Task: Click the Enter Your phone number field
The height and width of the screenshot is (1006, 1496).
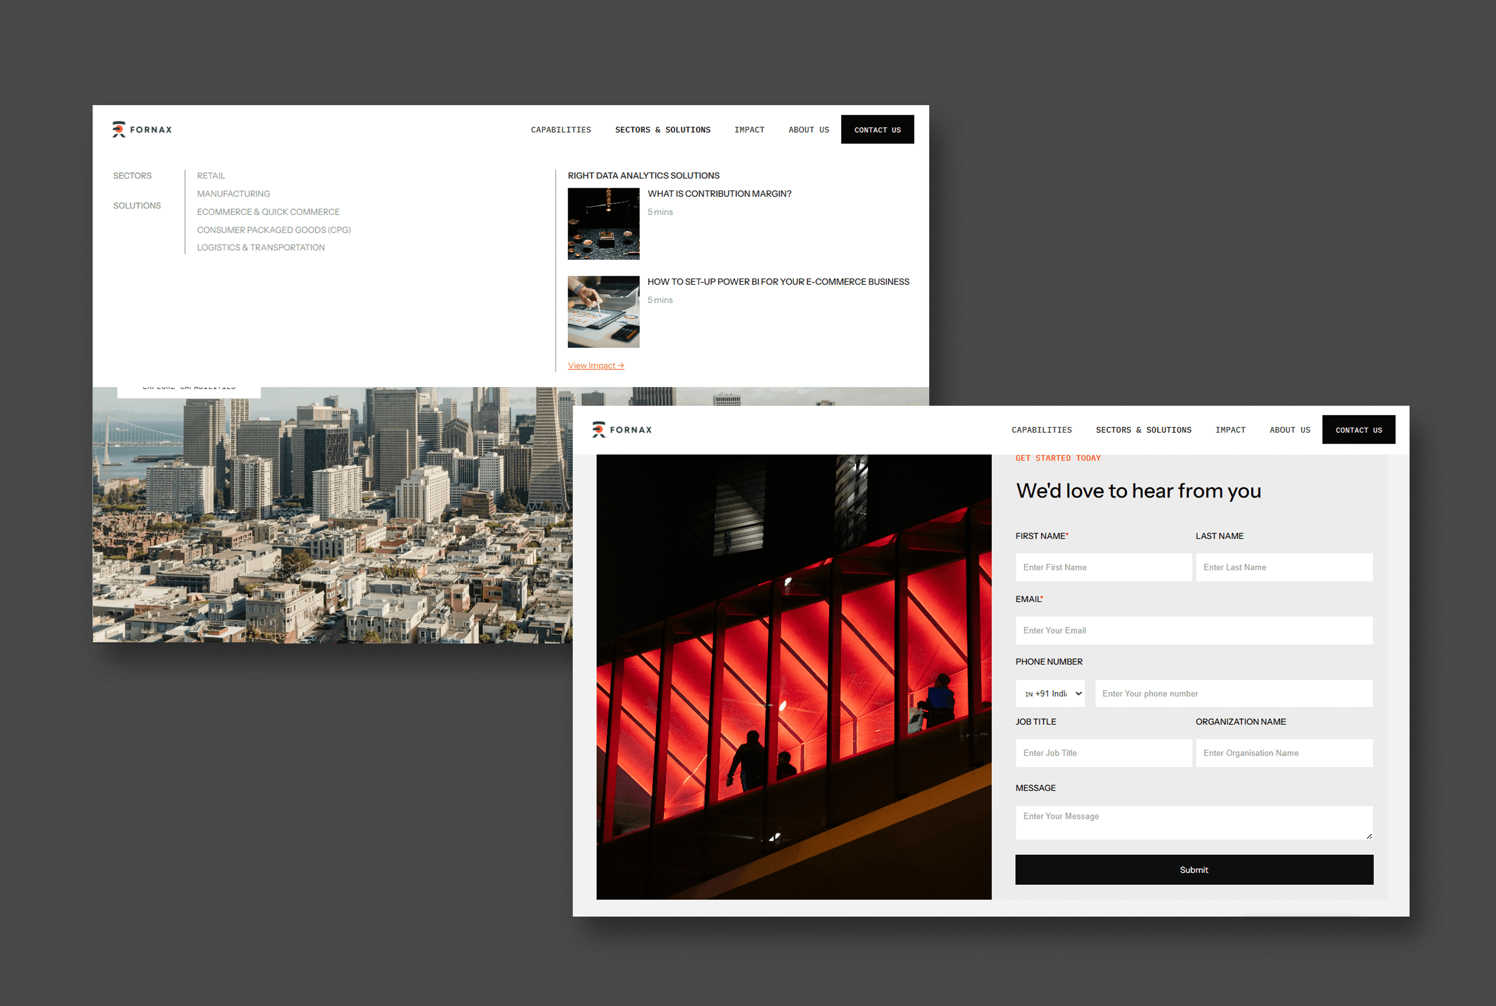Action: click(1233, 694)
